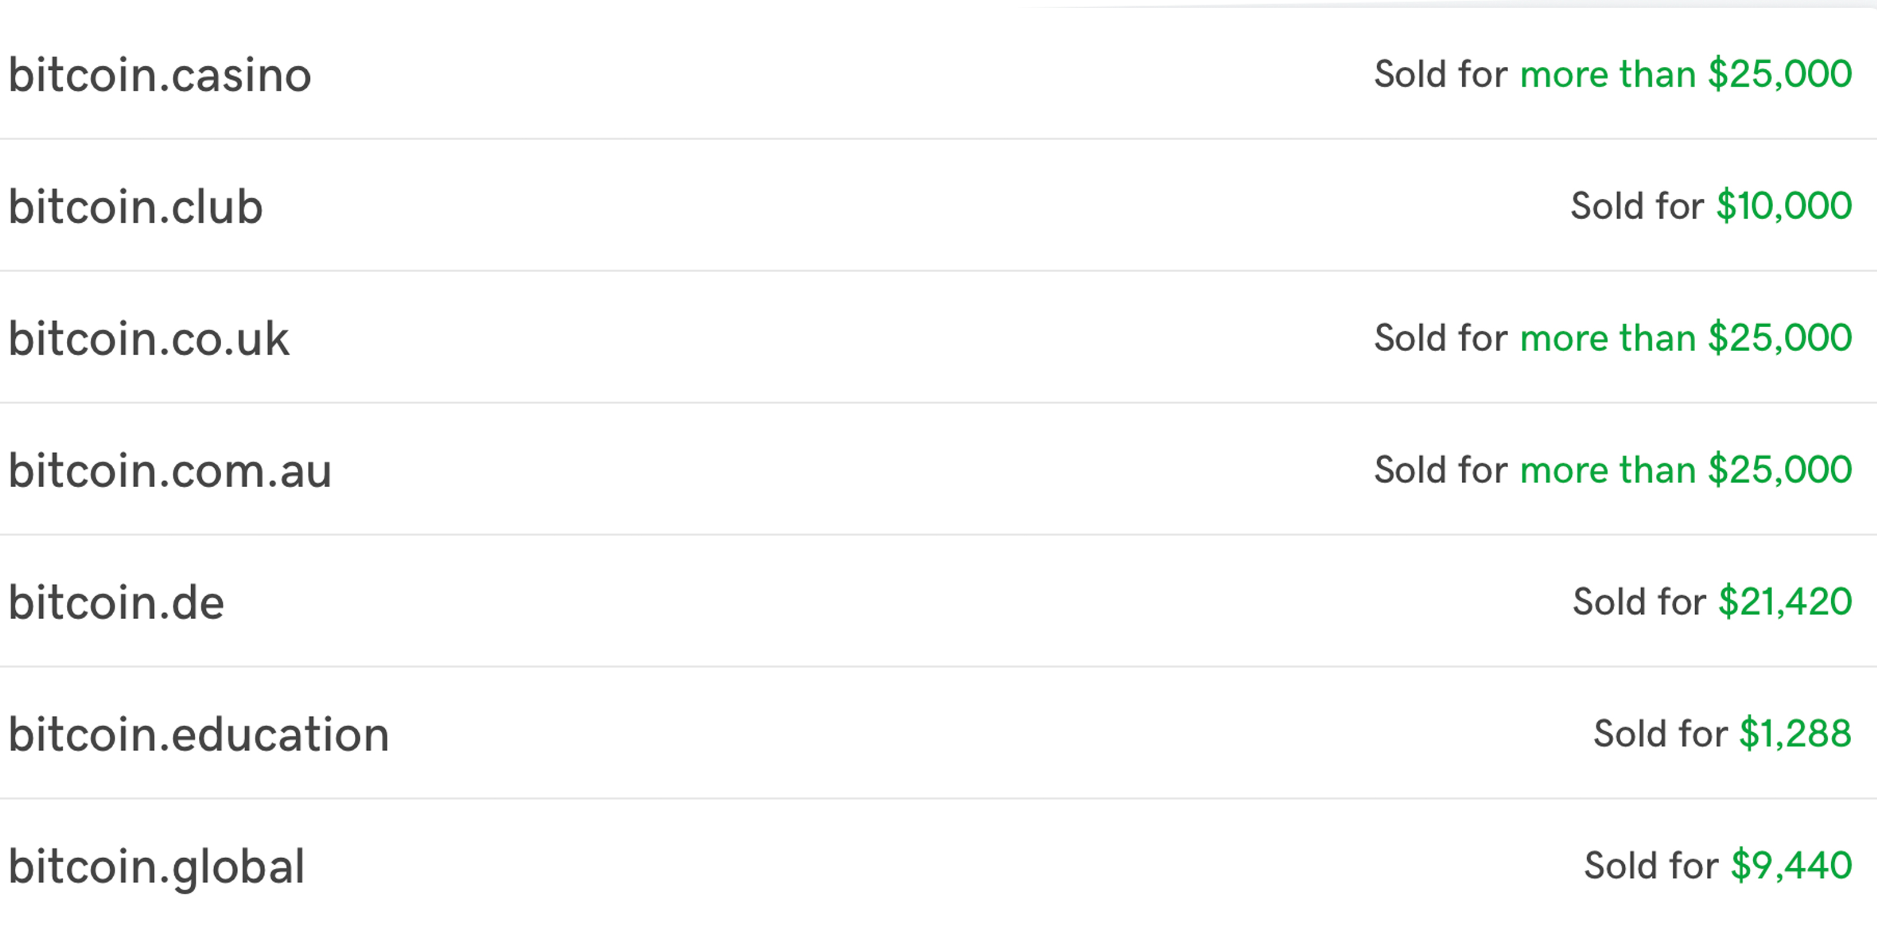The image size is (1877, 938).
Task: Open the bitcoin.de domain entry
Action: pyautogui.click(x=117, y=603)
